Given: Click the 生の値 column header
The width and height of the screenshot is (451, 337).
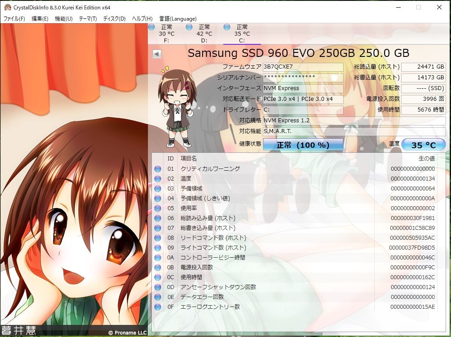Looking at the screenshot, I should click(427, 159).
